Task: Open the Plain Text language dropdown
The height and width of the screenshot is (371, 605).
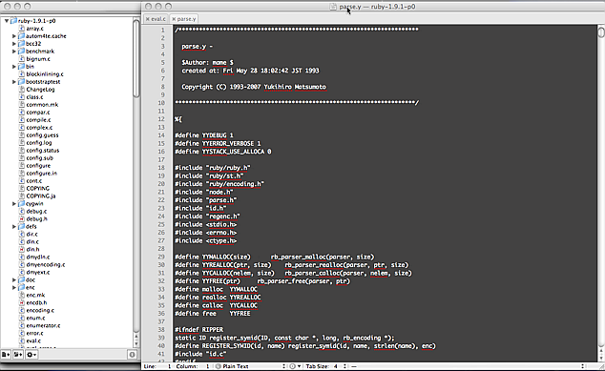Action: (250, 366)
